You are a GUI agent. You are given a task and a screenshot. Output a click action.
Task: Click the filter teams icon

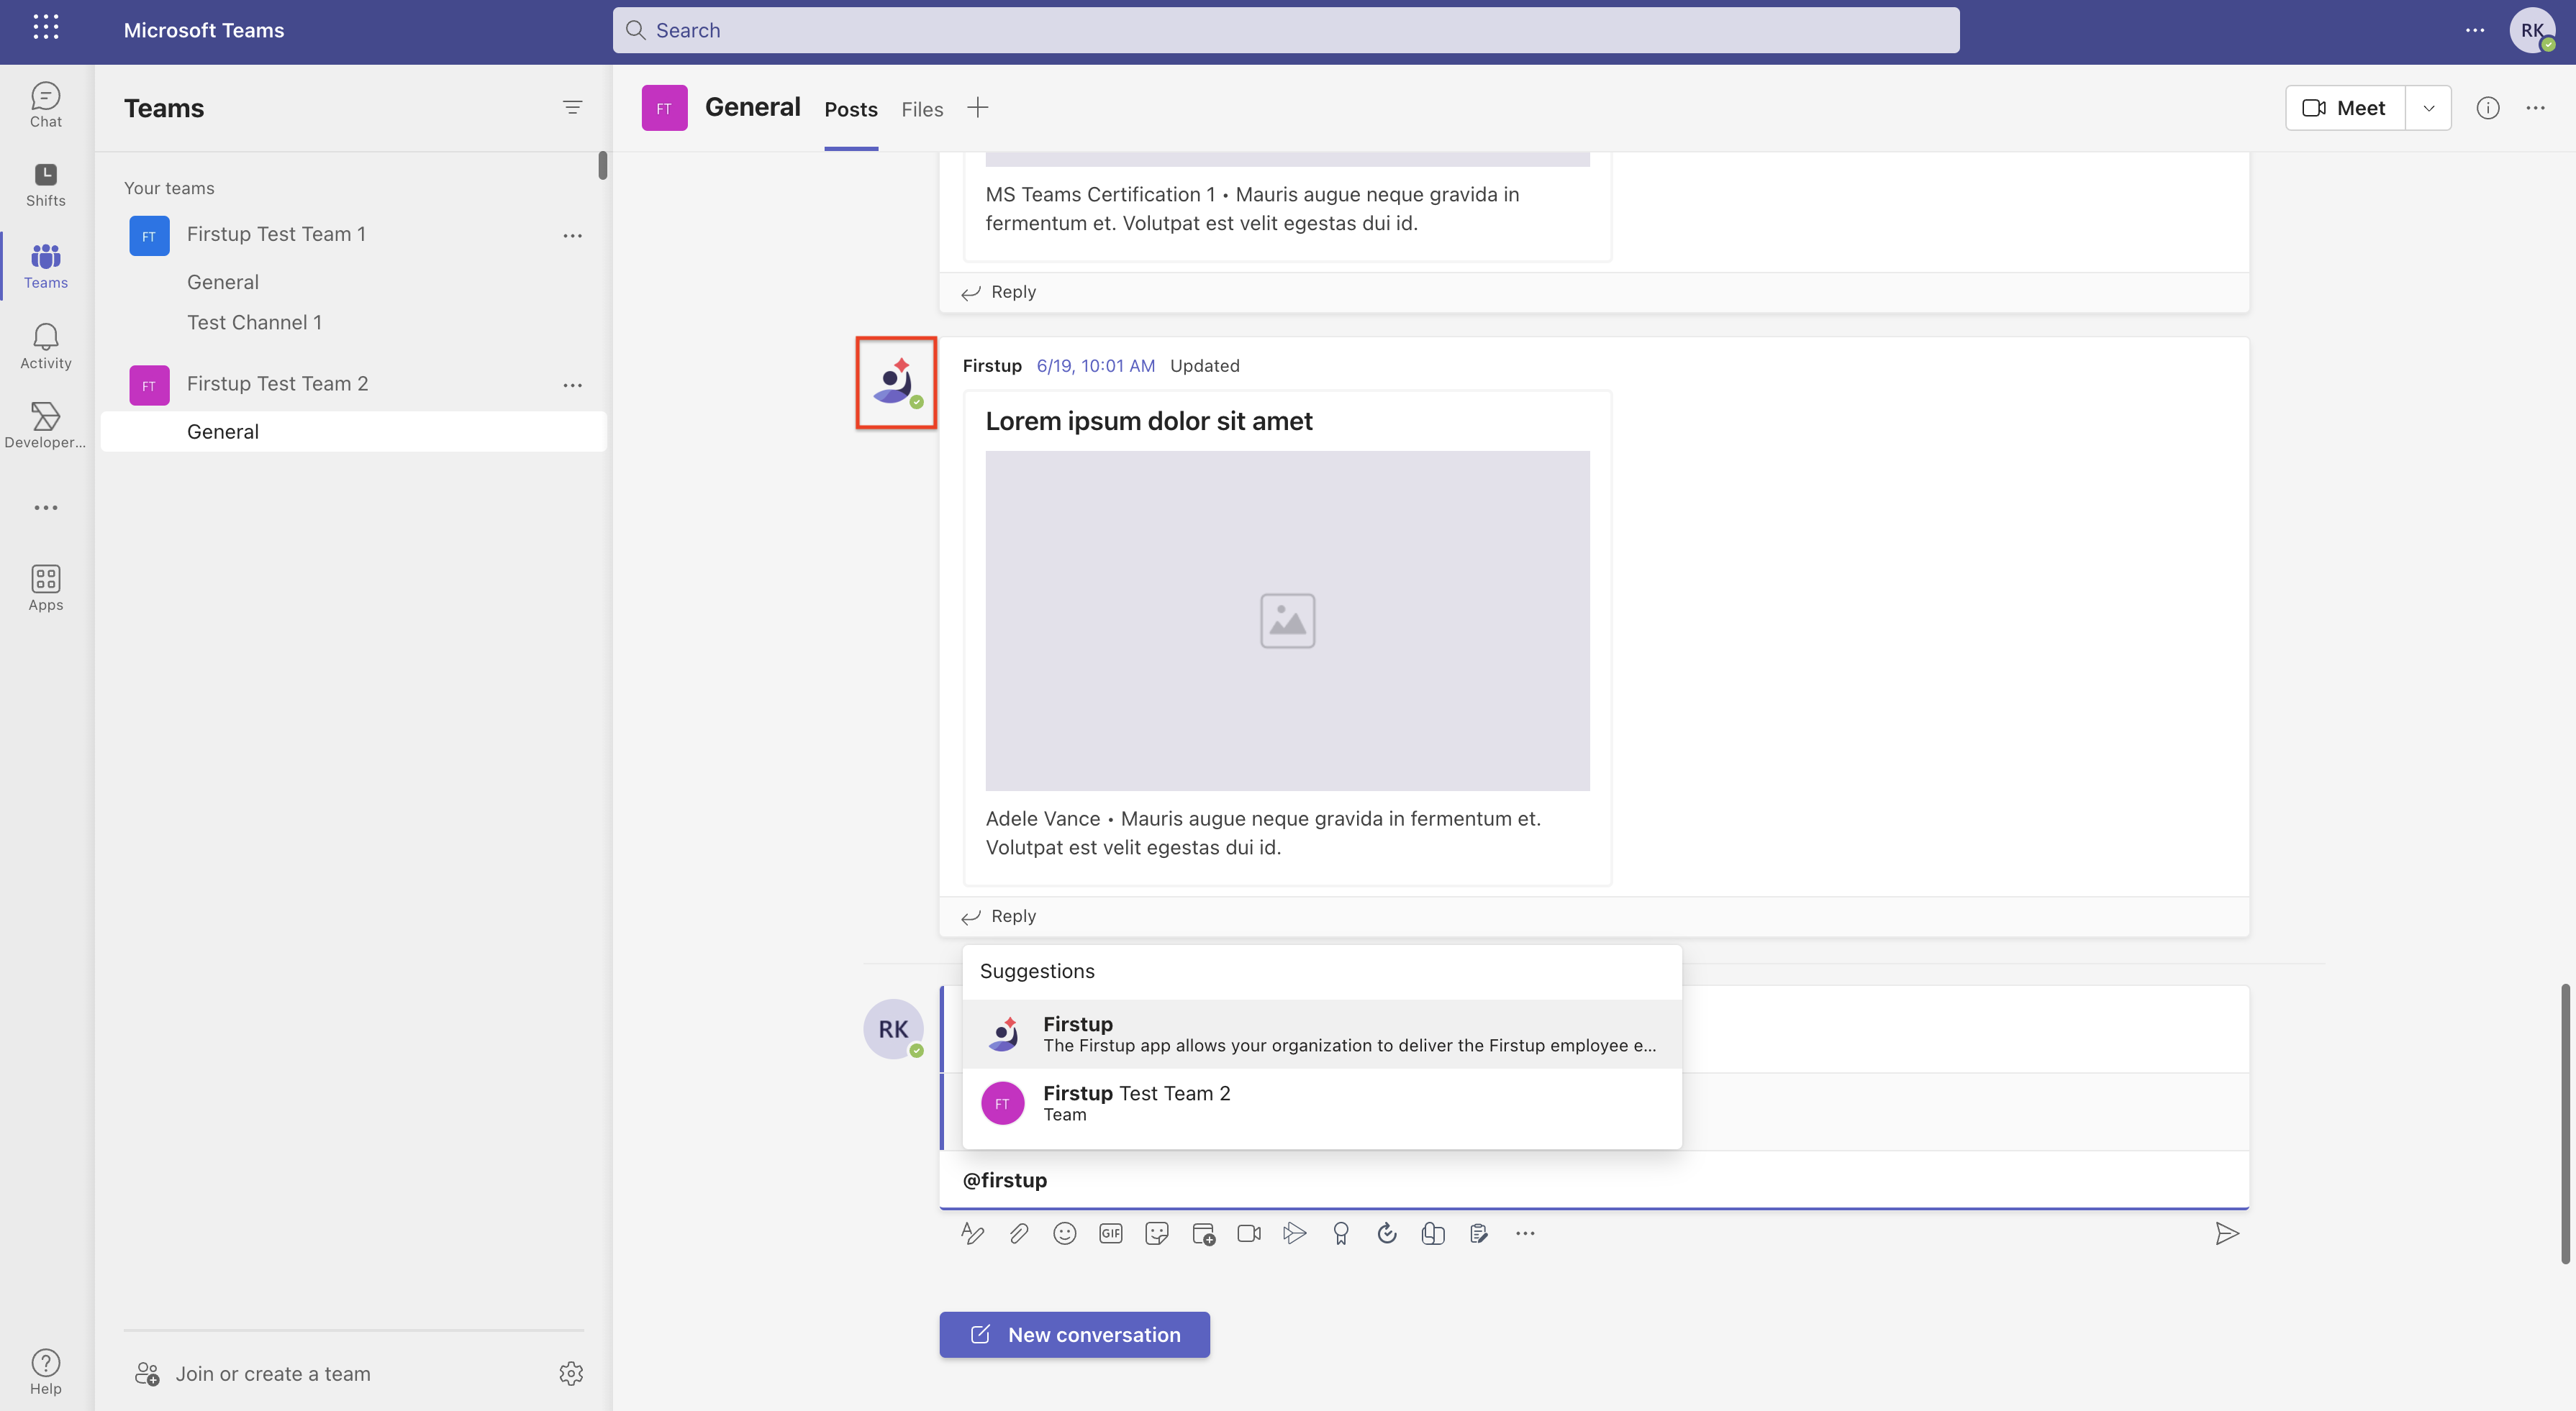(572, 107)
